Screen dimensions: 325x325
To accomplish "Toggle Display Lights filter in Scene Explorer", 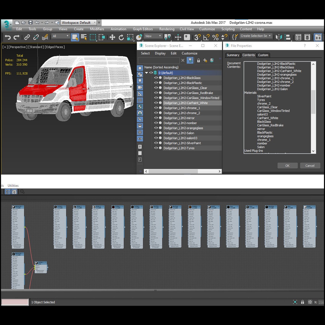I will tap(140, 81).
